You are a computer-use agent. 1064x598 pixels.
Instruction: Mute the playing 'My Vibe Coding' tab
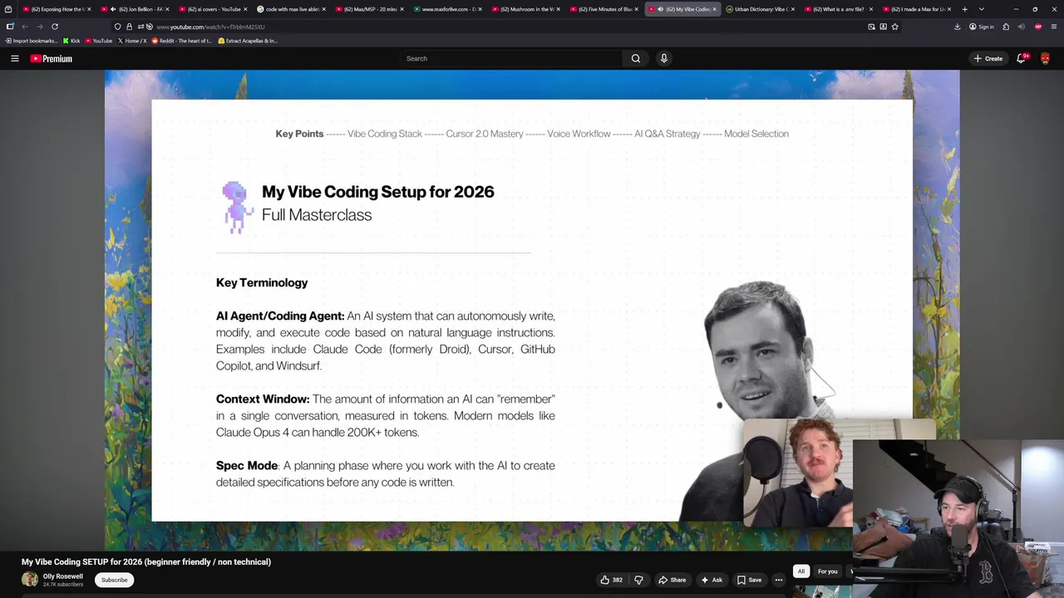click(661, 9)
